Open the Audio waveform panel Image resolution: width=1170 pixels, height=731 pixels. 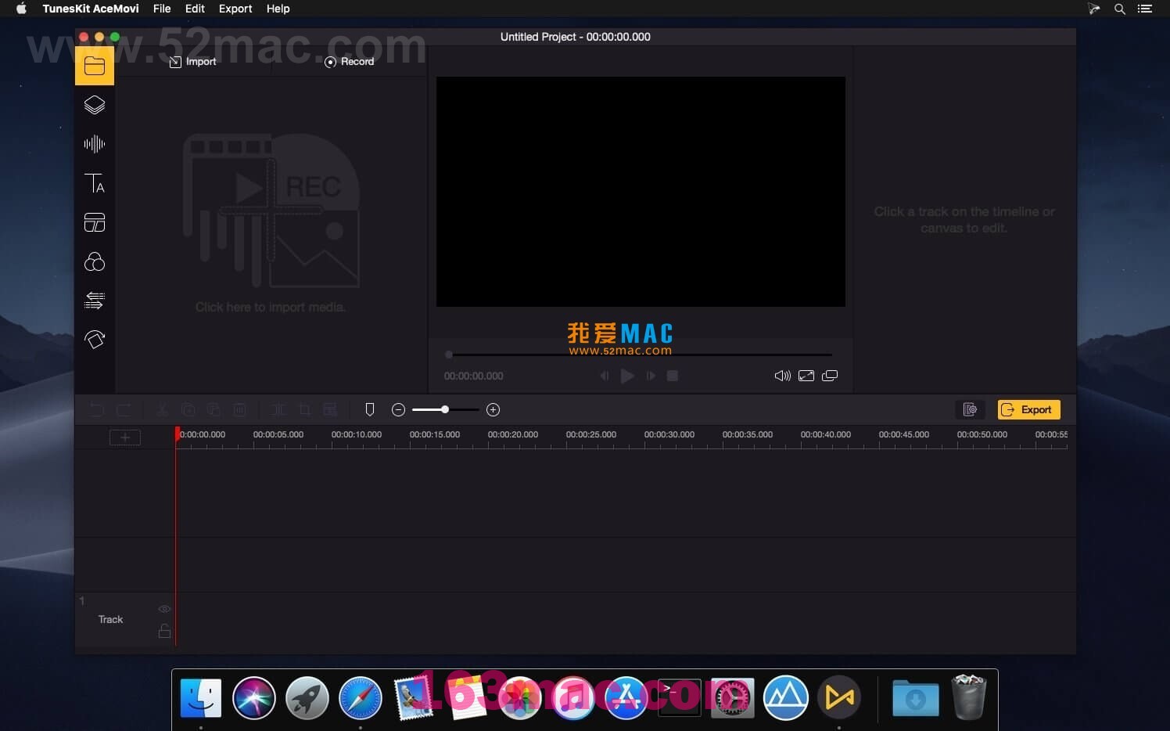(95, 144)
